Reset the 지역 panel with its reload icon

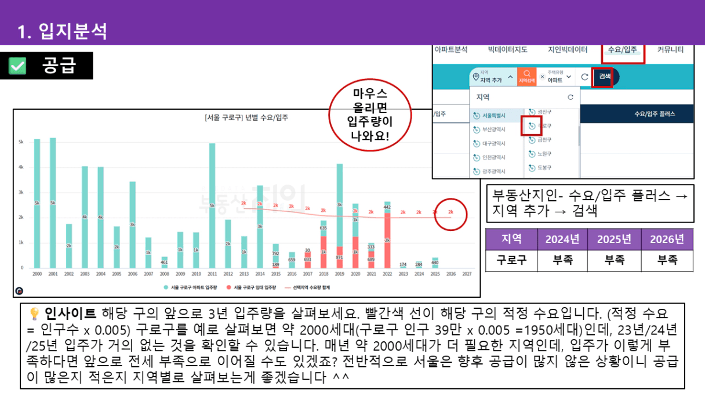[x=570, y=97]
